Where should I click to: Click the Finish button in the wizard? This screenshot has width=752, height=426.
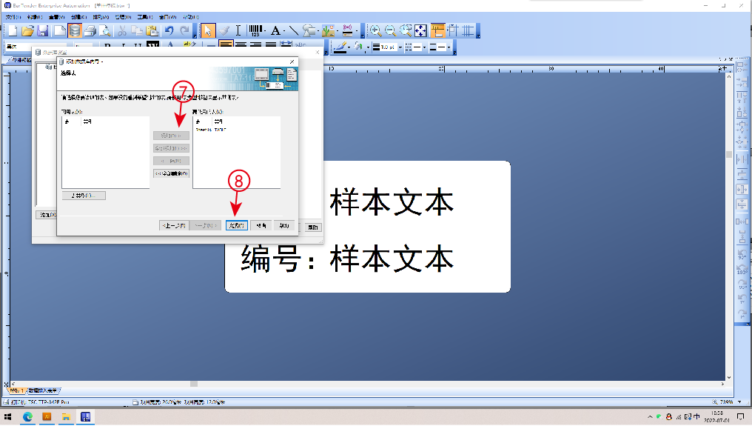[x=235, y=225]
